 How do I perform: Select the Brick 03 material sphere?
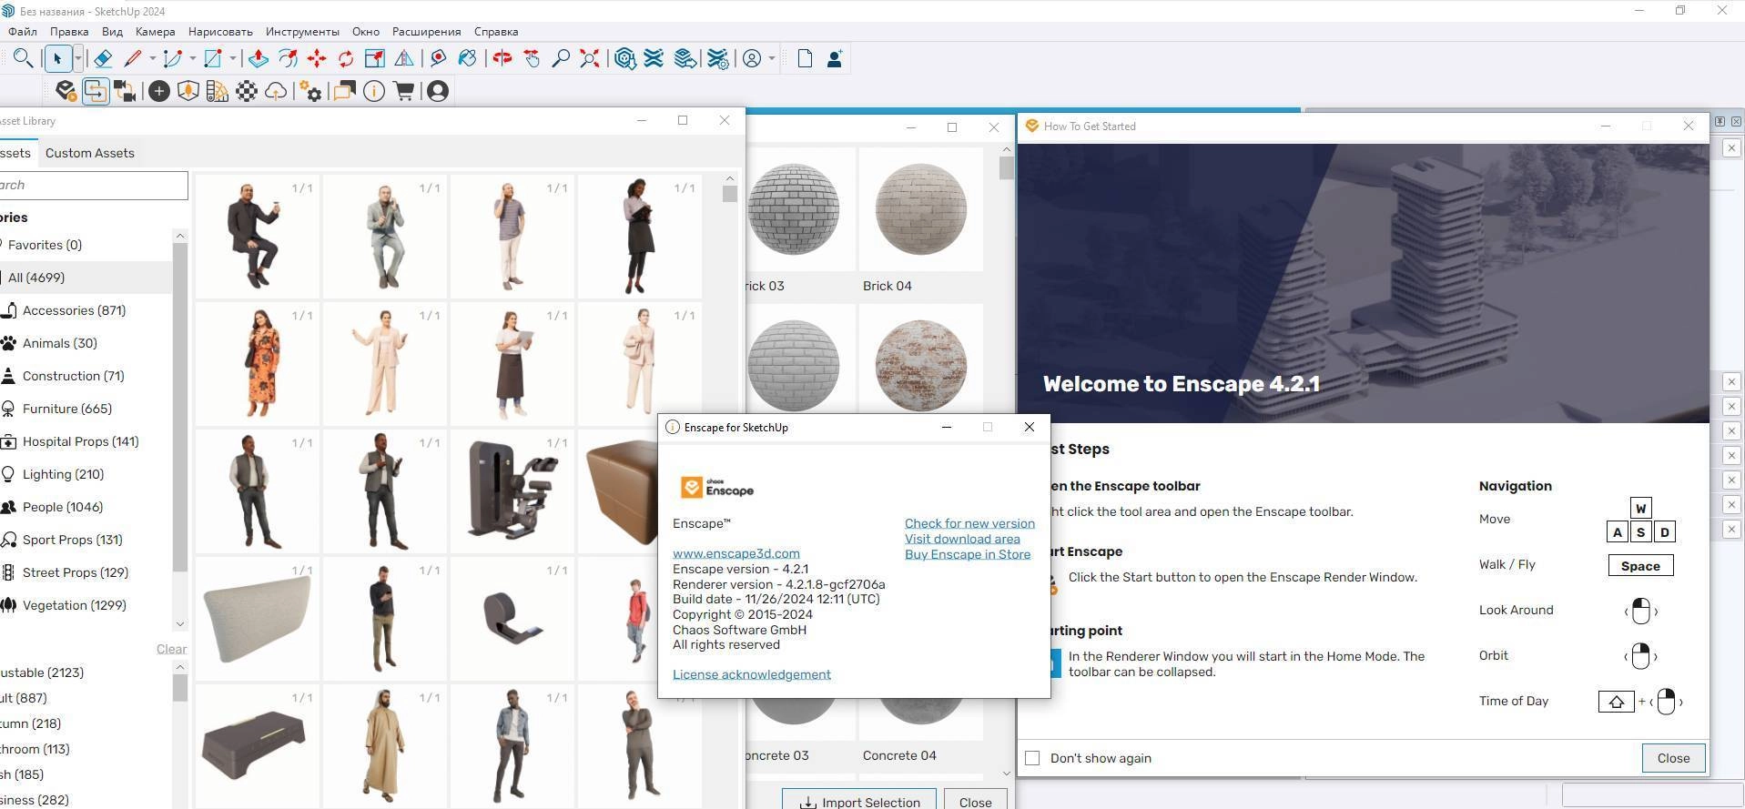tap(794, 209)
